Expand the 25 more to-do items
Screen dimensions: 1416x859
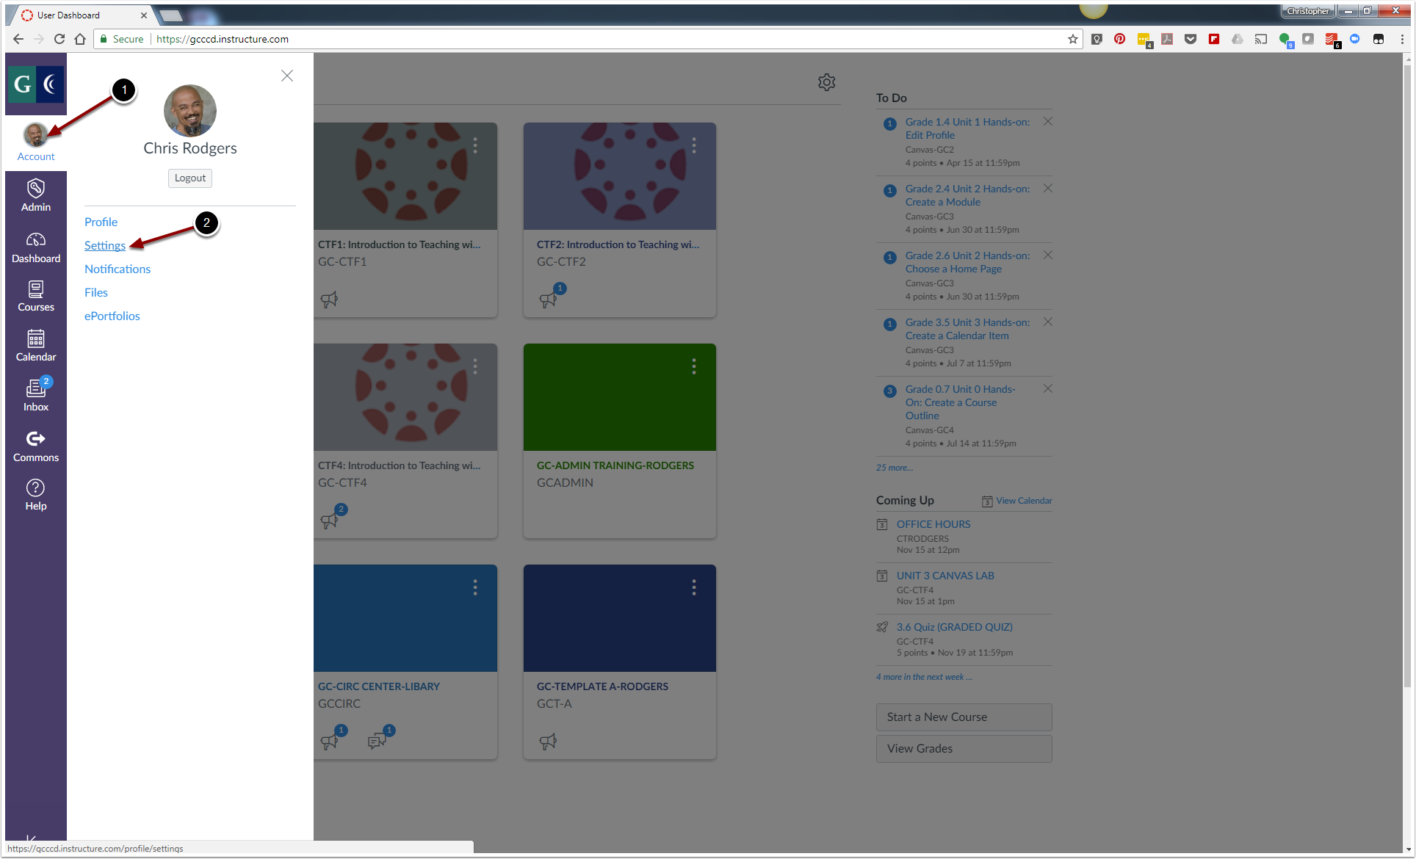pos(894,468)
